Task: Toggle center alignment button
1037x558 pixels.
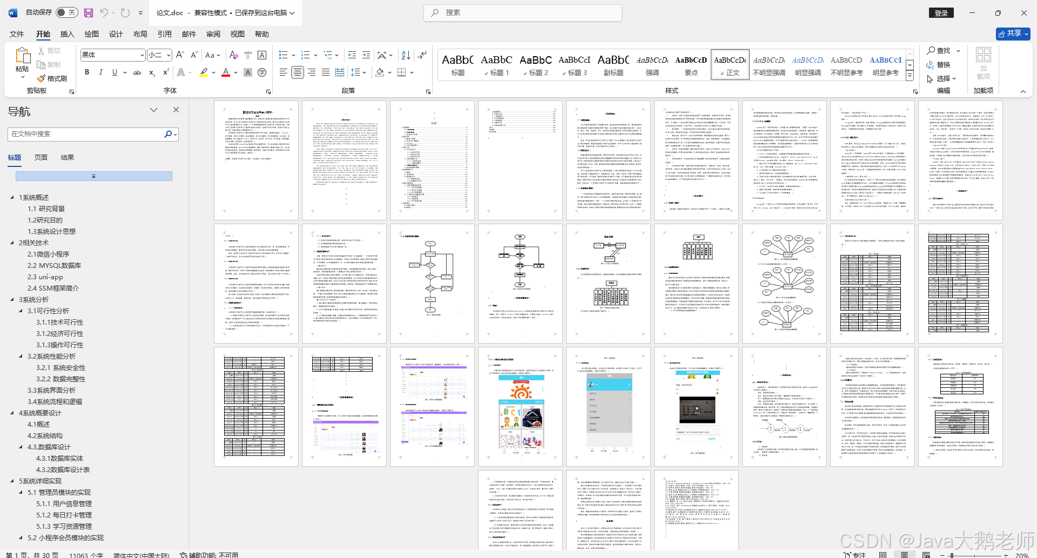Action: pyautogui.click(x=298, y=72)
